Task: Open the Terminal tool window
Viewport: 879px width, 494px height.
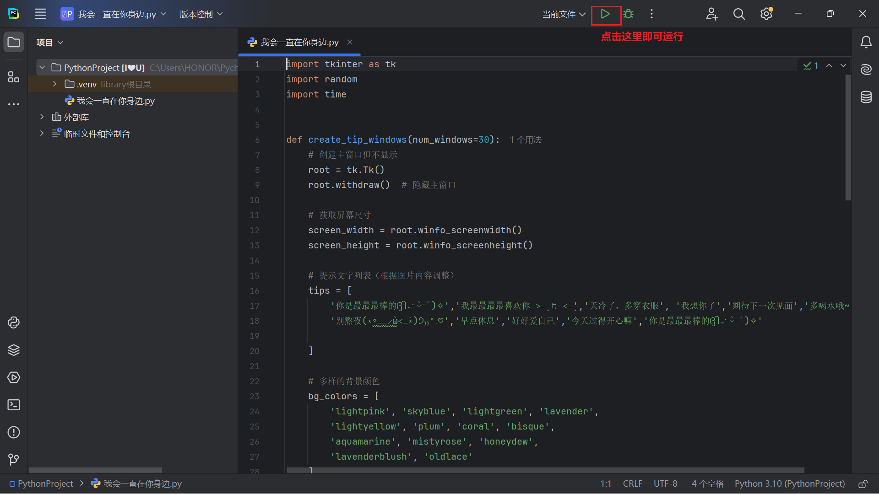Action: 14,405
